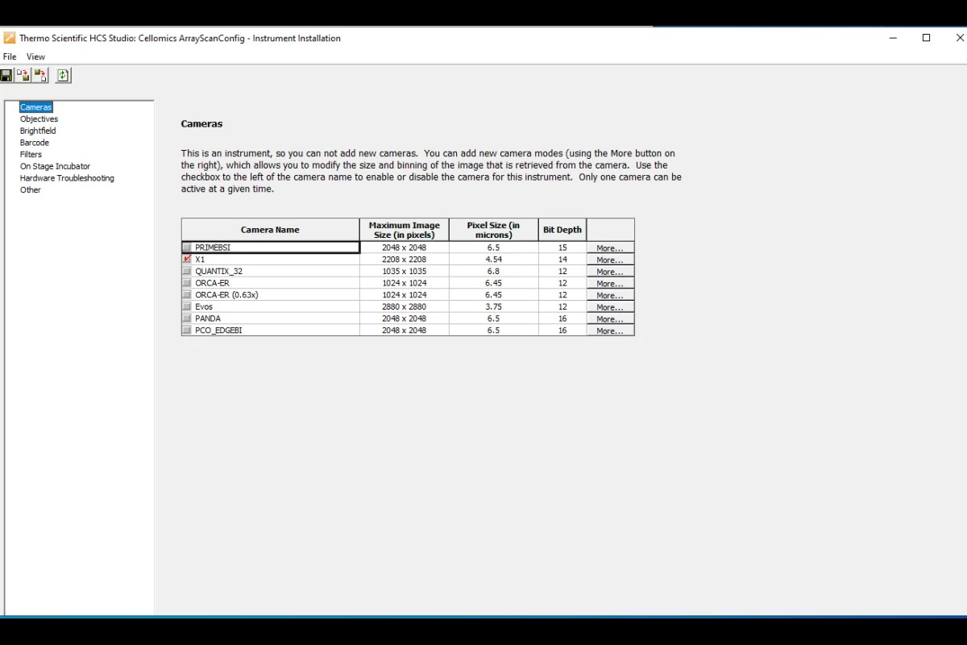Open More options for PCO_EDGEBI camera
Viewport: 967px width, 645px height.
click(x=610, y=331)
